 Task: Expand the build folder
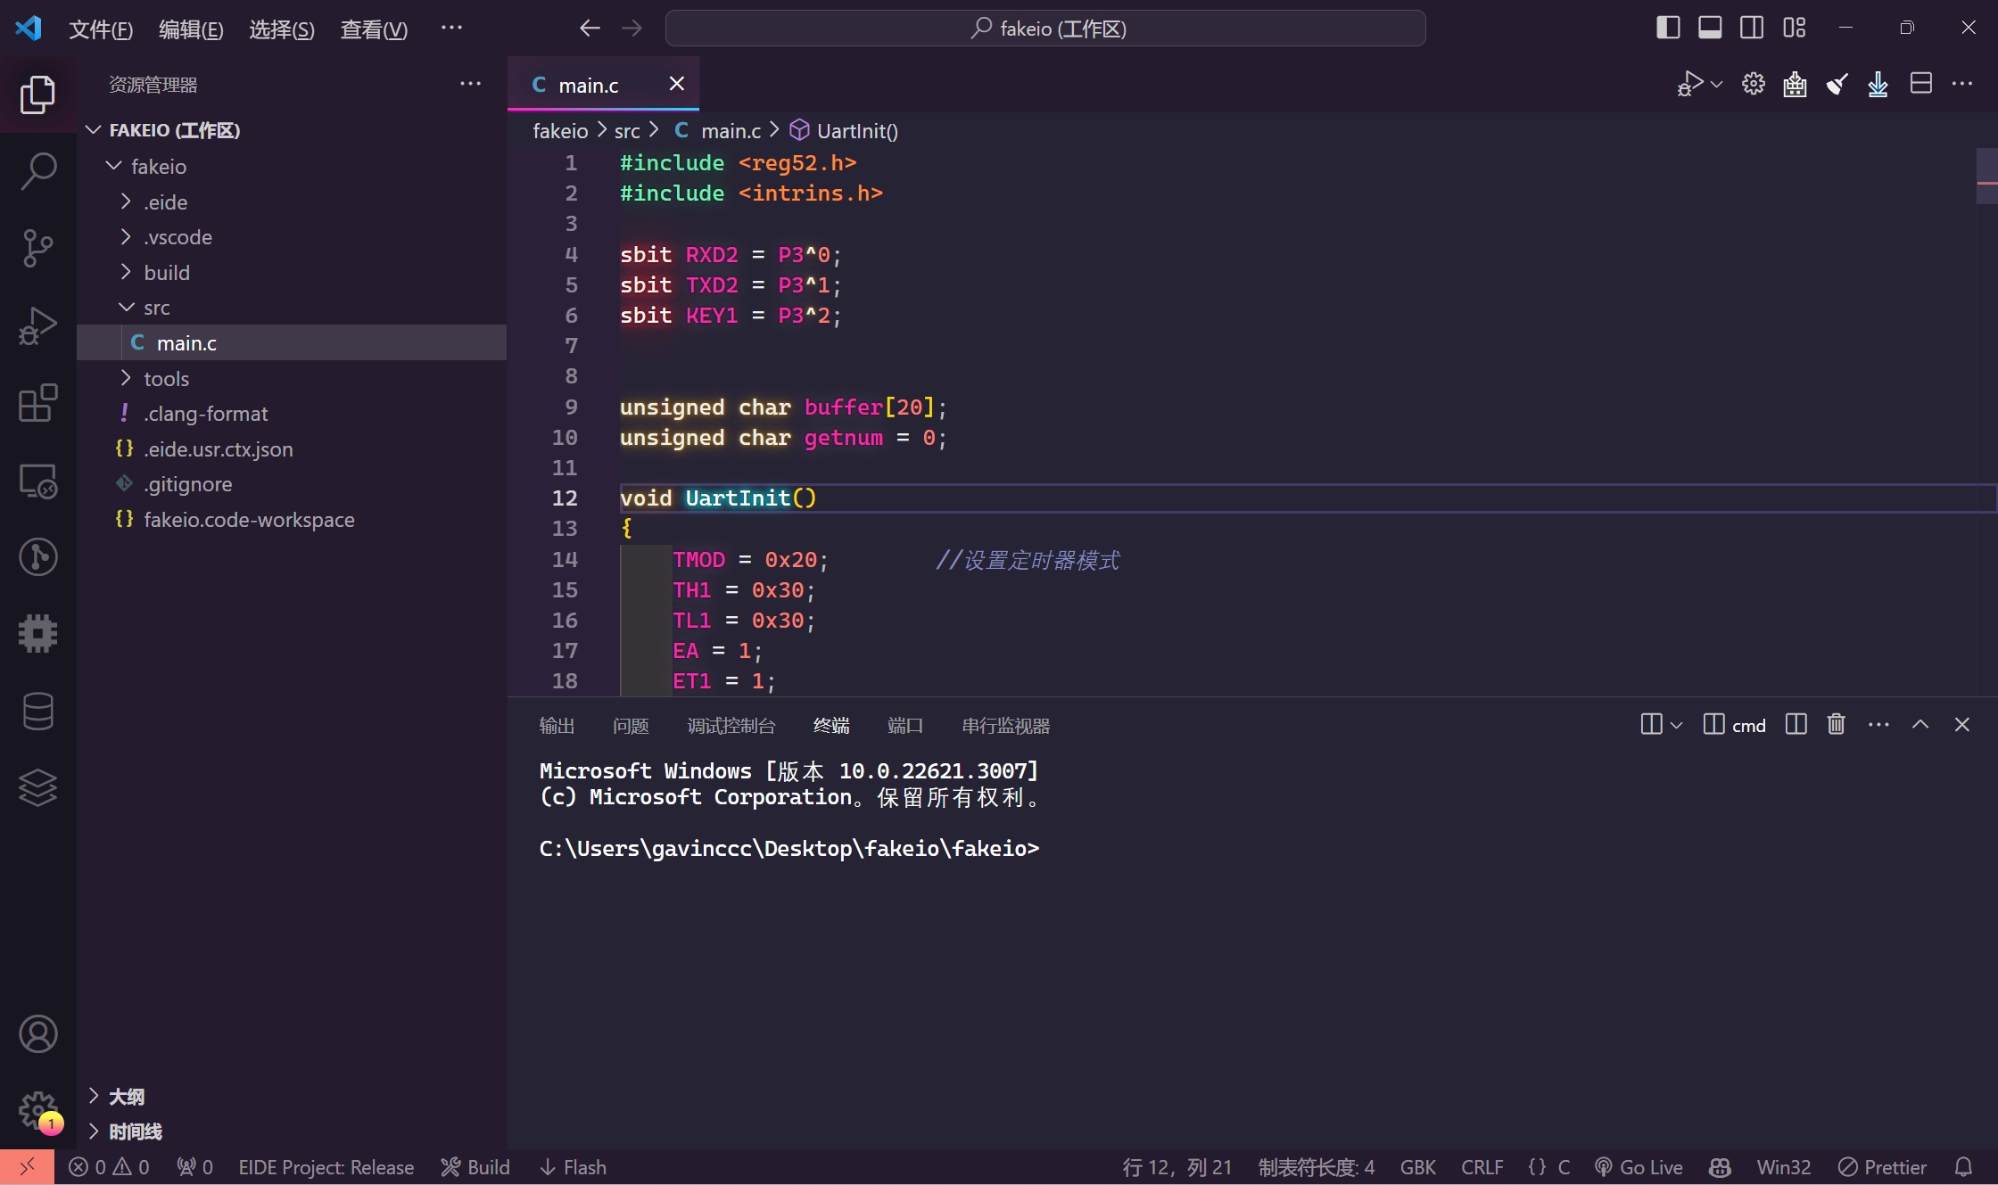(x=126, y=272)
